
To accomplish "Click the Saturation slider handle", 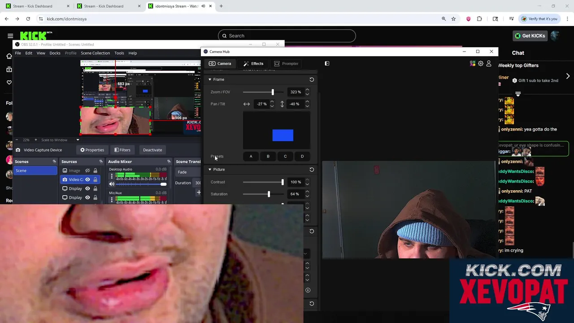I will pyautogui.click(x=269, y=194).
